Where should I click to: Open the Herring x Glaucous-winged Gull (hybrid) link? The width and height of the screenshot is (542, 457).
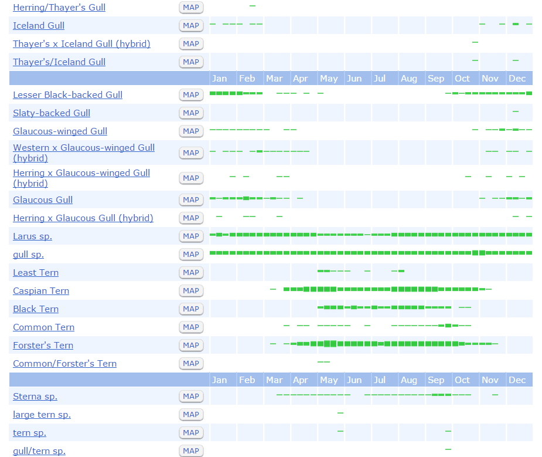(x=81, y=178)
